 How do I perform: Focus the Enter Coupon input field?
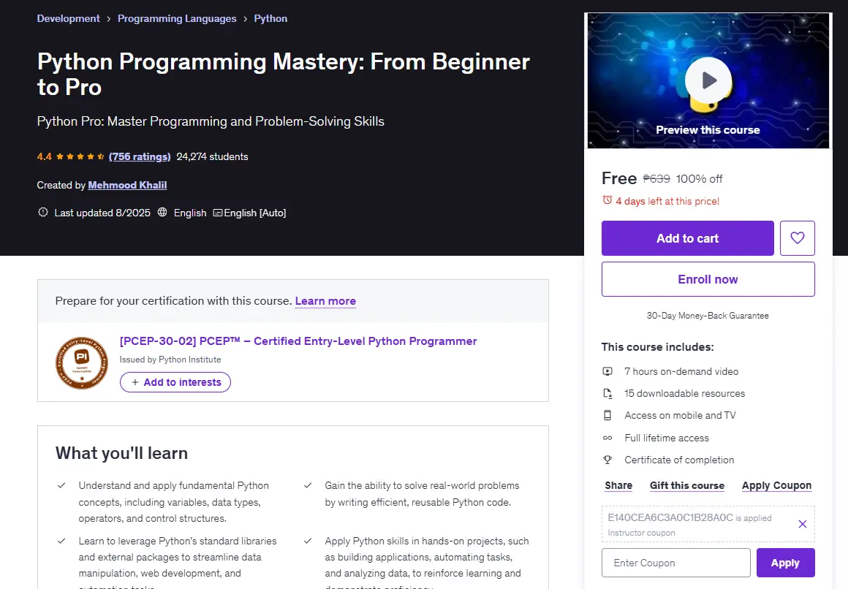(676, 563)
